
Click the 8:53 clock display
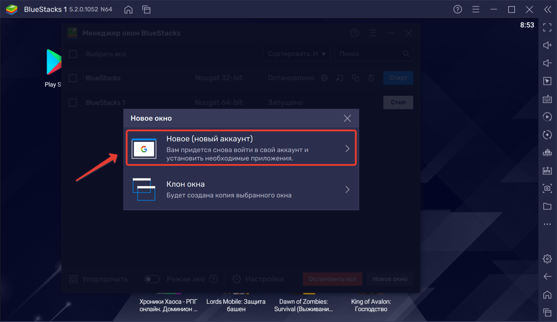[x=527, y=25]
